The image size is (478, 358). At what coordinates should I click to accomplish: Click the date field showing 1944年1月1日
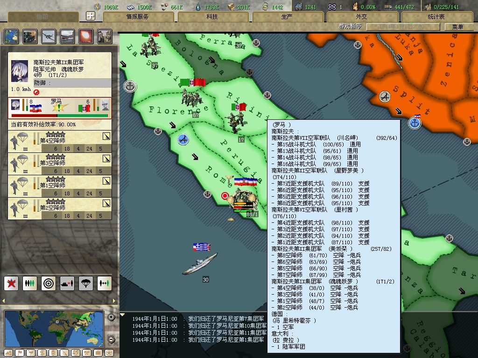coord(403,27)
